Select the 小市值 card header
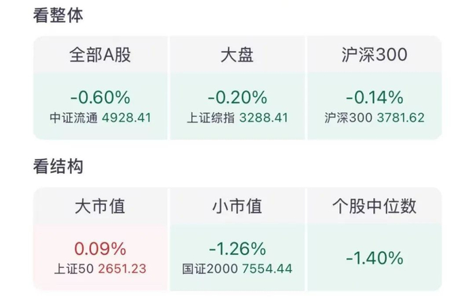 [x=237, y=206]
